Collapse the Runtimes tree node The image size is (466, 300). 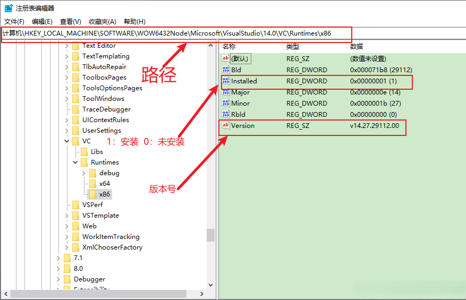[x=75, y=162]
